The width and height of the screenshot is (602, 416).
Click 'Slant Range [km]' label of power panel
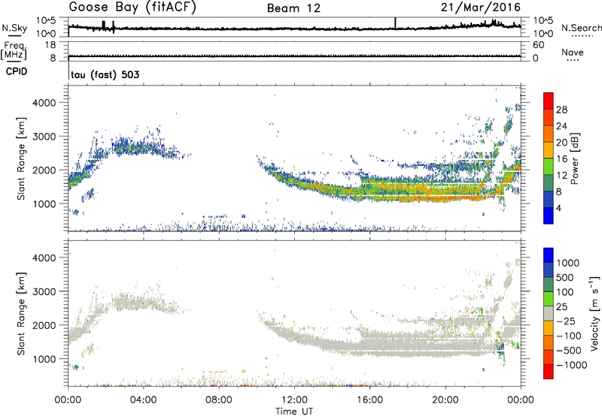(21, 158)
